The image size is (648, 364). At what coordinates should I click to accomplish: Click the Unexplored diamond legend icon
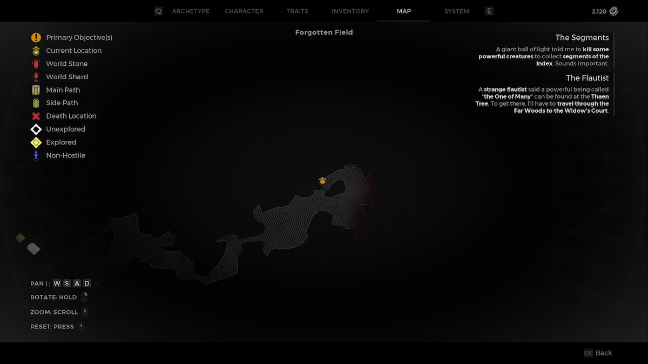(x=36, y=129)
